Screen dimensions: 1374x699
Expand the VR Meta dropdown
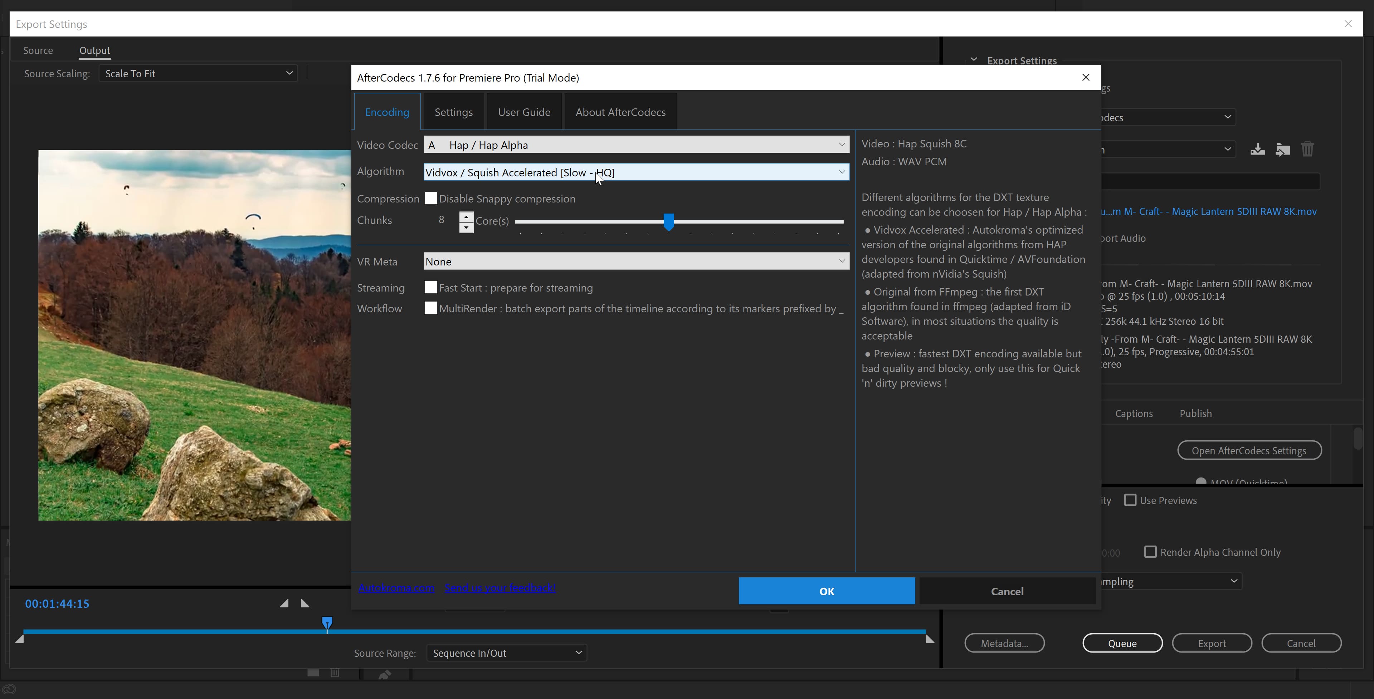[x=636, y=261]
